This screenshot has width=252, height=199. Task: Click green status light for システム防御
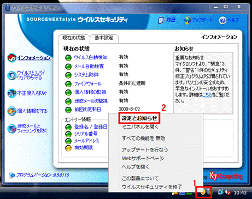[68, 75]
